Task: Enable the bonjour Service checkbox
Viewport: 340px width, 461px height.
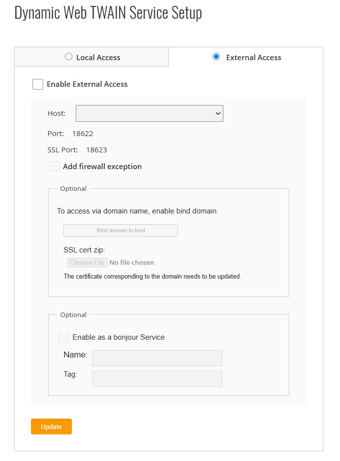Action: pyautogui.click(x=64, y=337)
